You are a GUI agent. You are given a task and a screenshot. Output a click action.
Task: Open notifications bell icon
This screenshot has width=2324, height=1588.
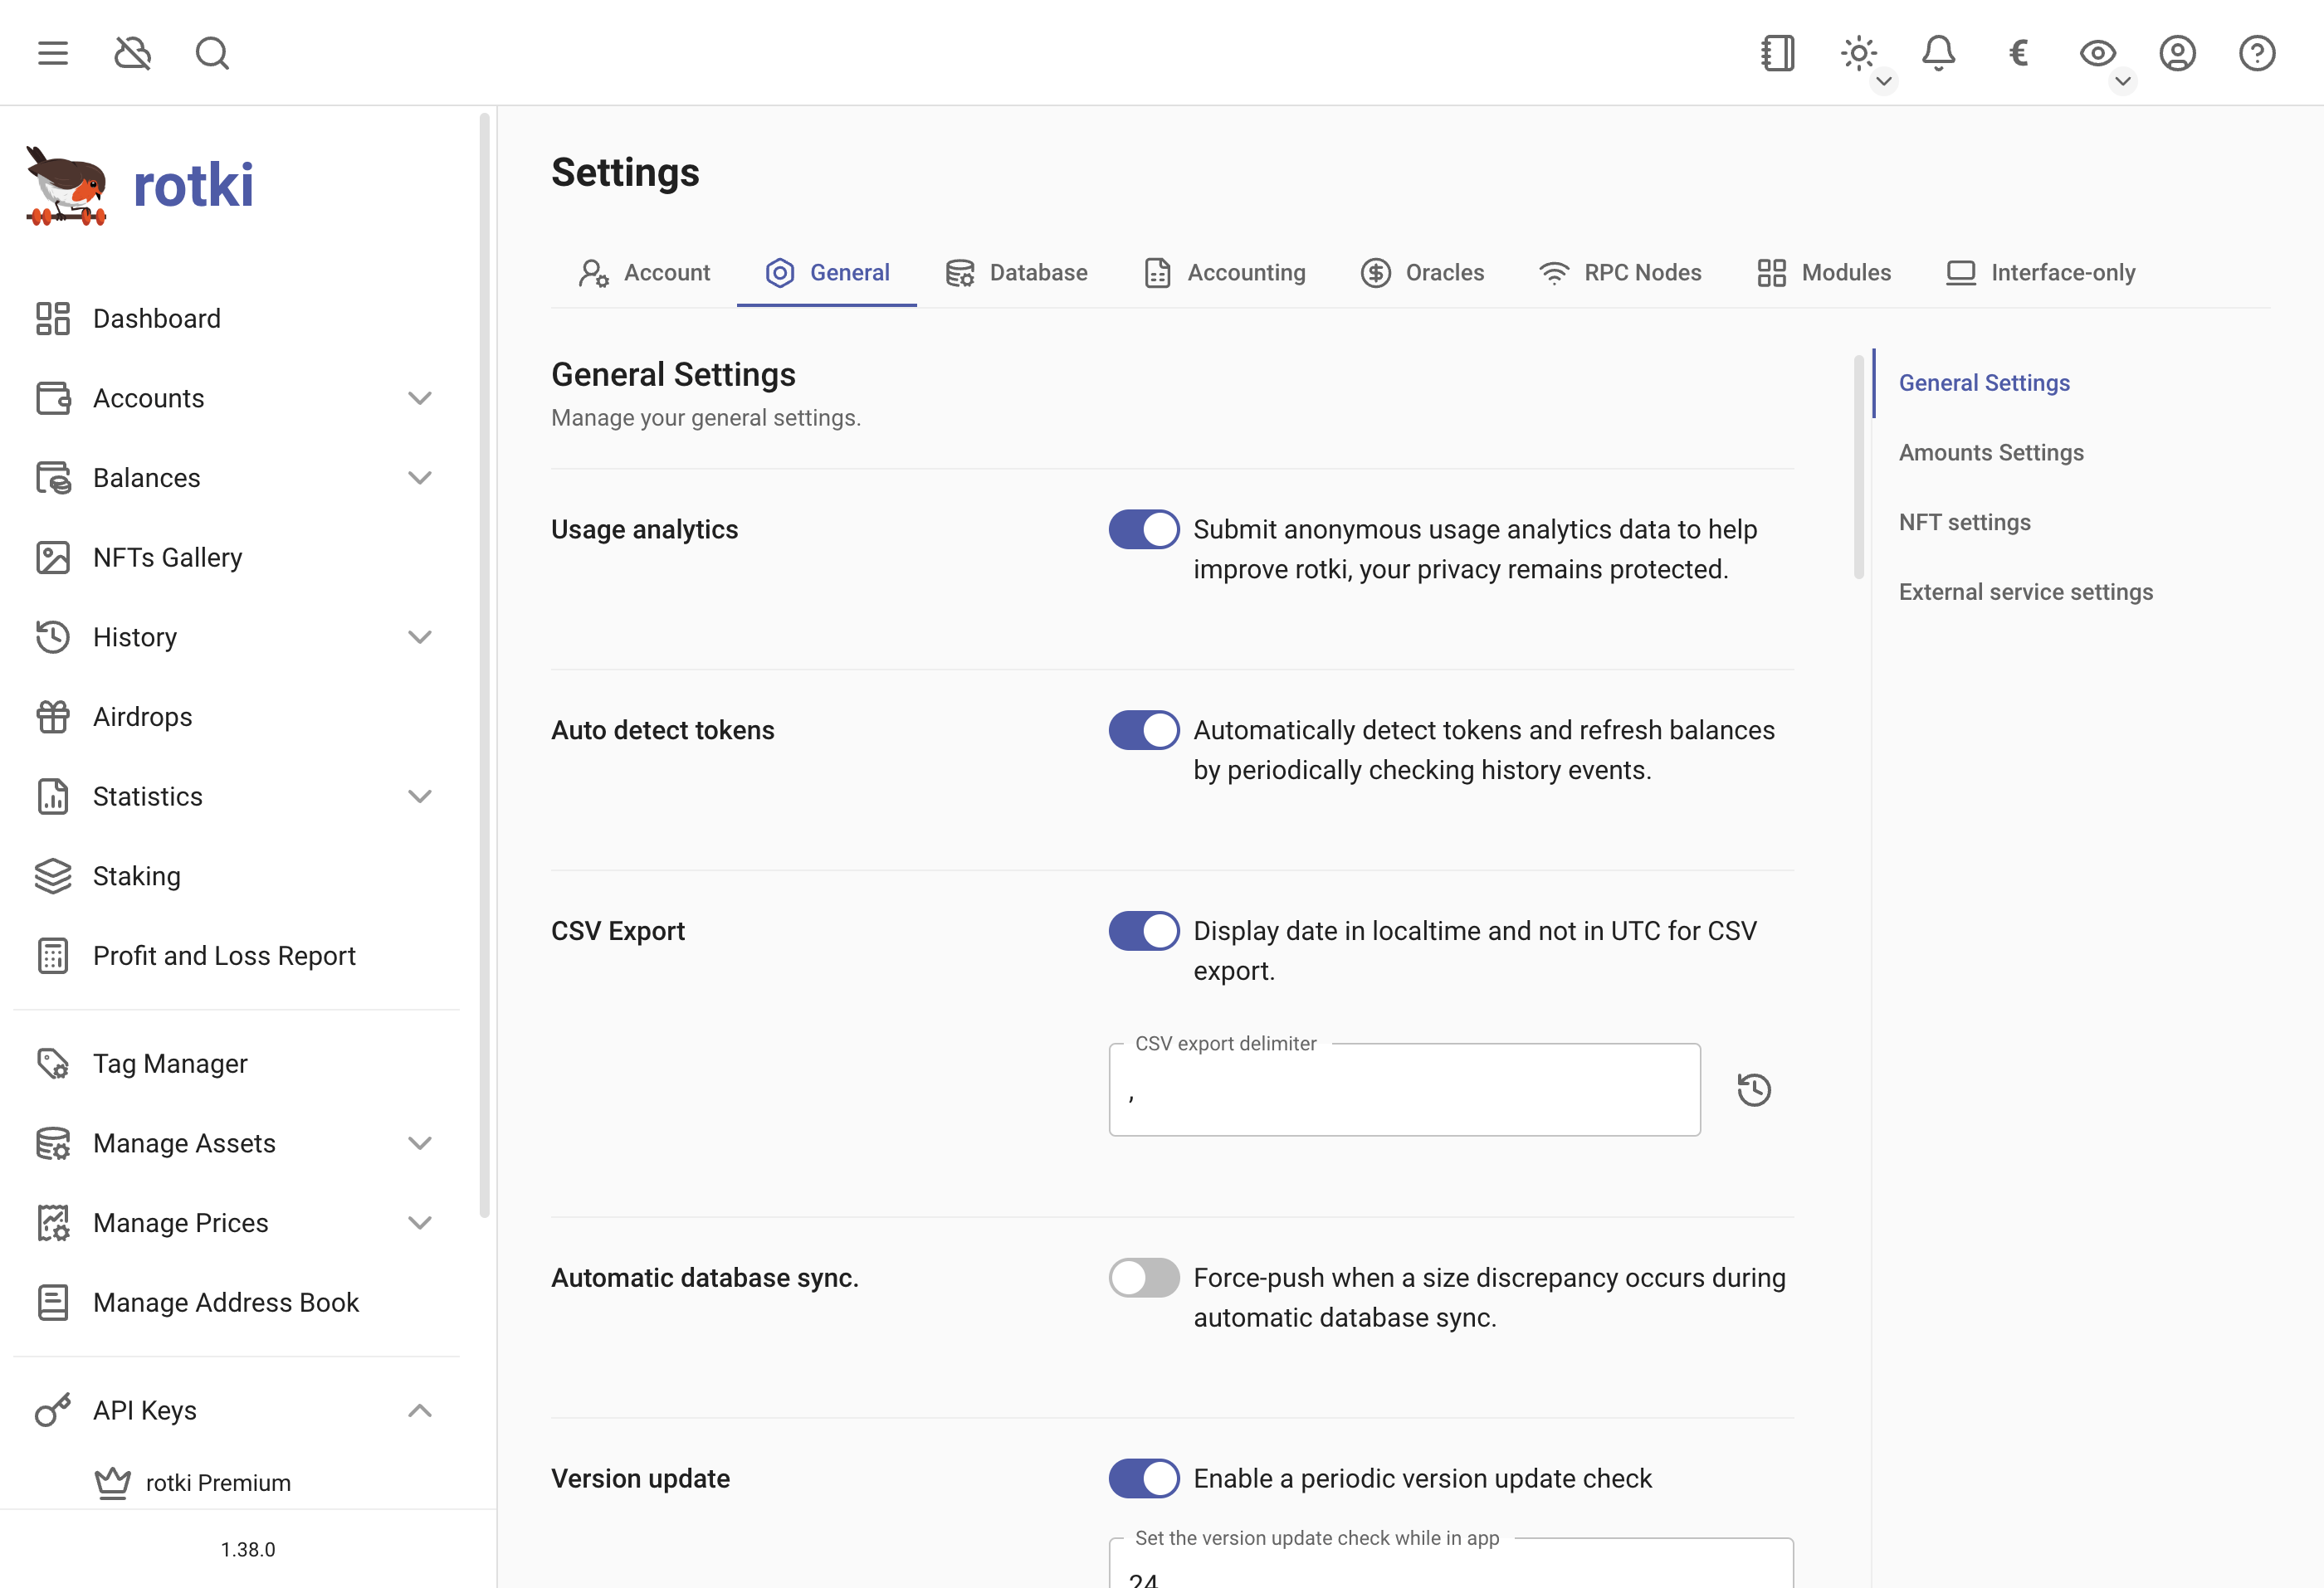pyautogui.click(x=1938, y=53)
